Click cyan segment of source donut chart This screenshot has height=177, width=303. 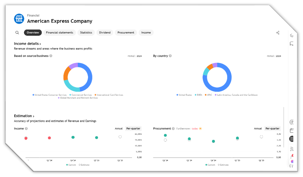pos(71,87)
